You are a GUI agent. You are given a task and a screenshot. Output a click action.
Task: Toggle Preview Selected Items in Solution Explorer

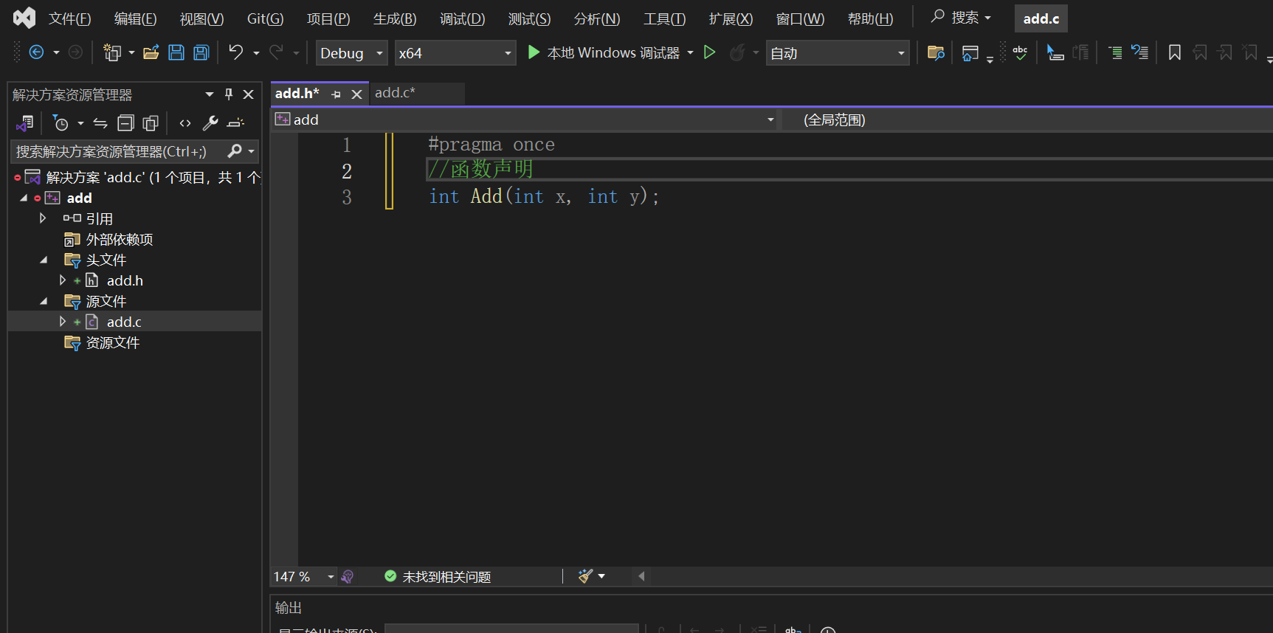point(235,123)
